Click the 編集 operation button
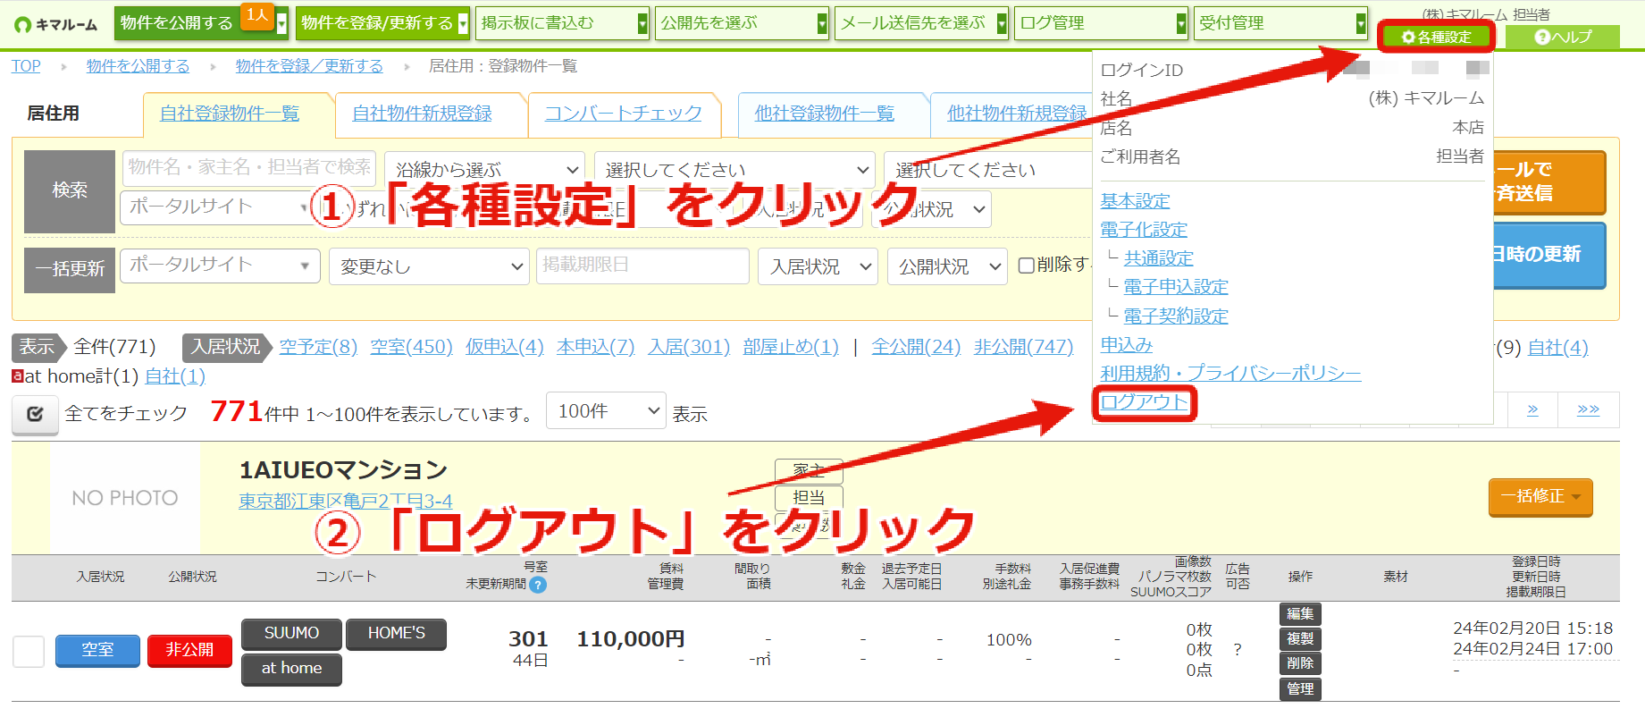 pyautogui.click(x=1300, y=614)
